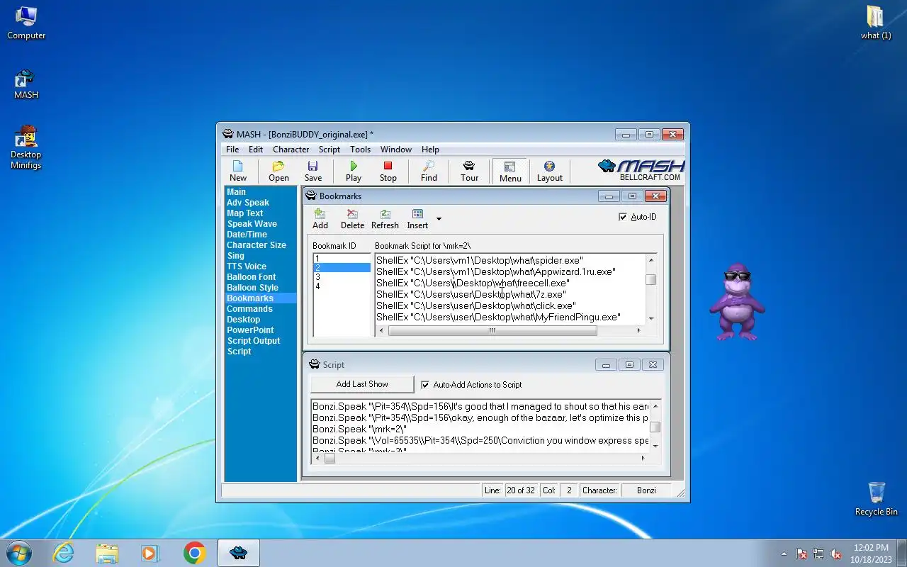Open the Recycle Bin
Image resolution: width=907 pixels, height=567 pixels.
coord(877,499)
